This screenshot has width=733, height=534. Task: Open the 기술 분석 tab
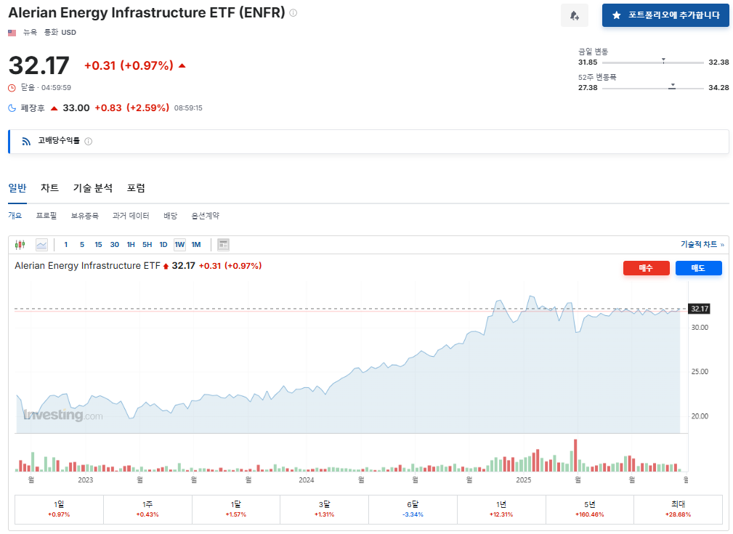click(92, 187)
